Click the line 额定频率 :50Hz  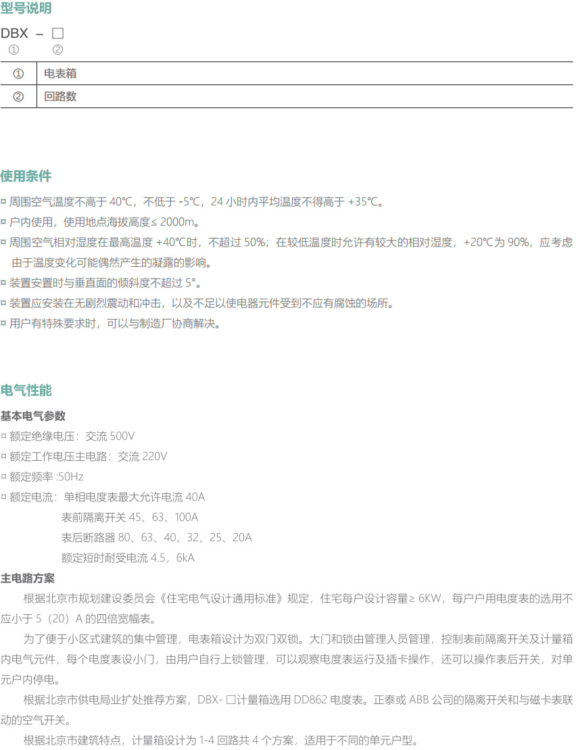coord(42,477)
